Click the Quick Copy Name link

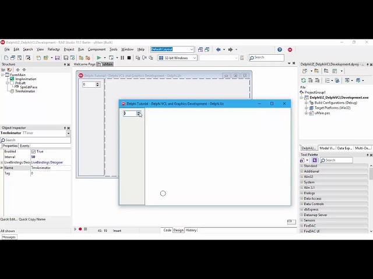pos(32,219)
